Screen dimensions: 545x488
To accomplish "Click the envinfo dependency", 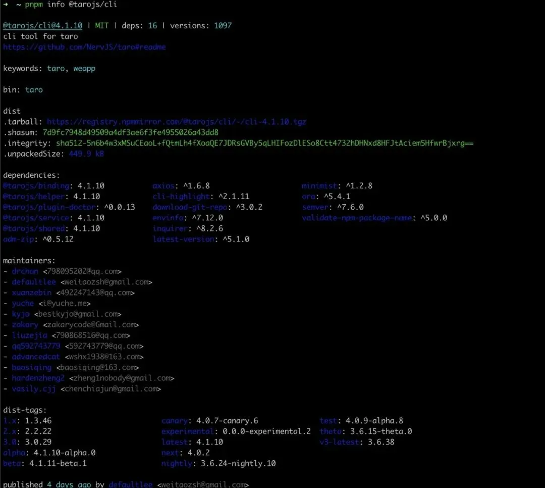I will 168,218.
